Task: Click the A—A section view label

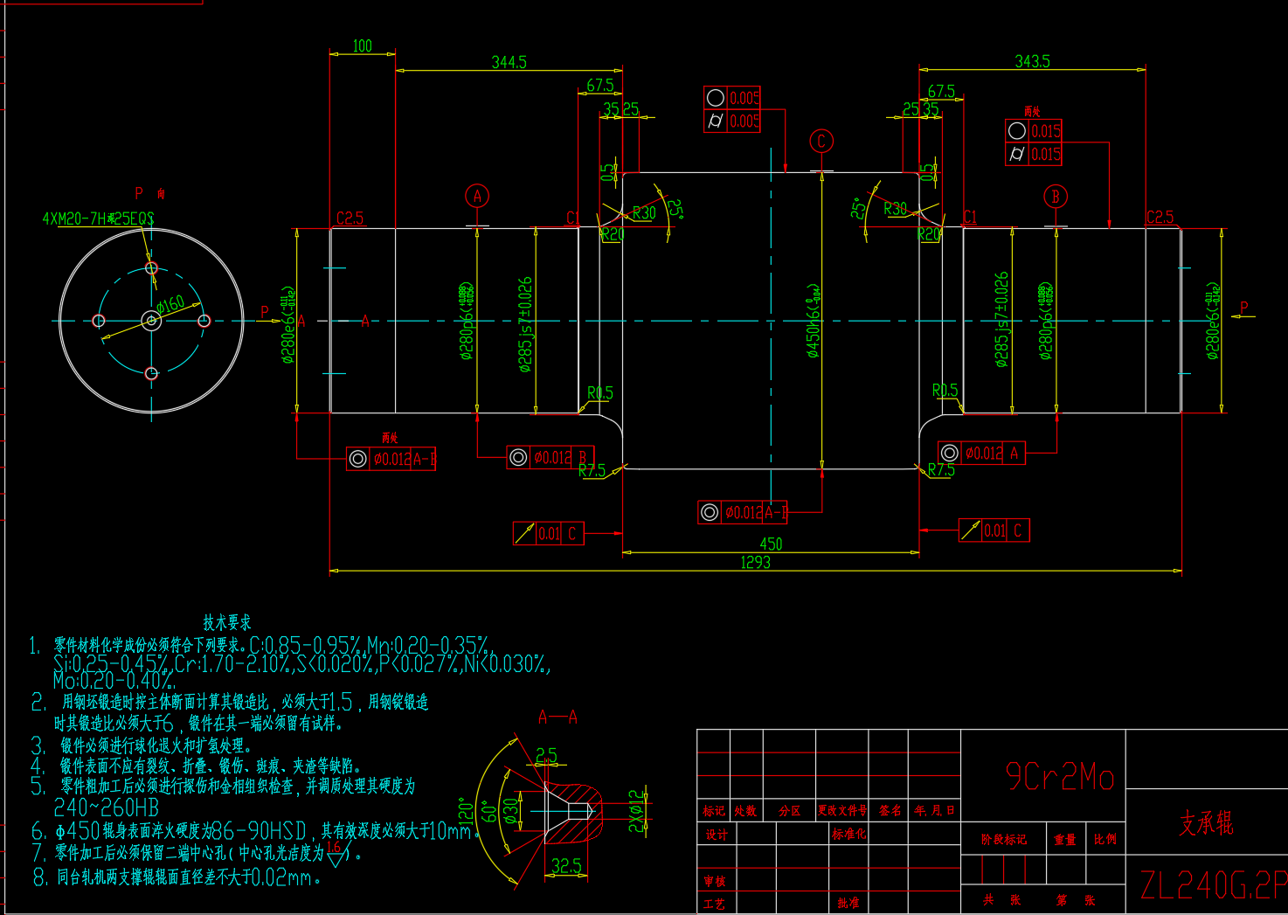Action: click(557, 717)
